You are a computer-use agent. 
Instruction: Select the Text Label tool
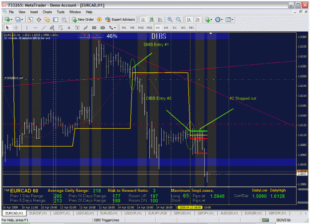click(x=77, y=28)
